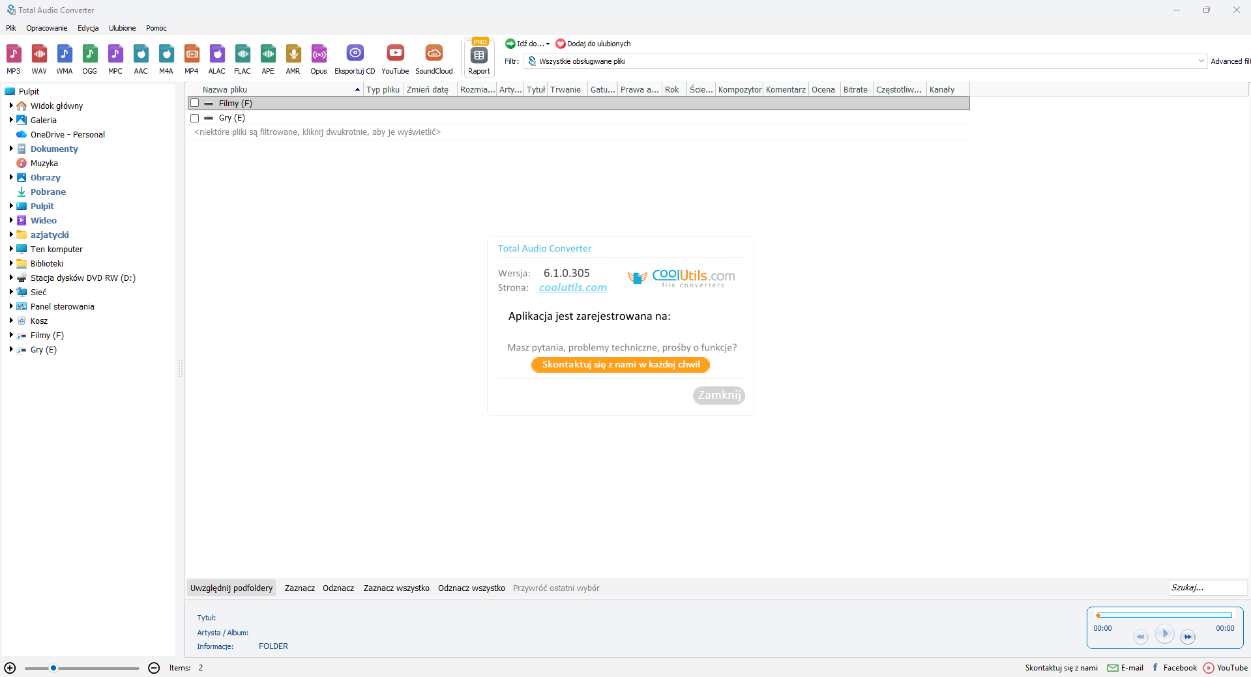Choose Opus format icon

click(x=319, y=59)
